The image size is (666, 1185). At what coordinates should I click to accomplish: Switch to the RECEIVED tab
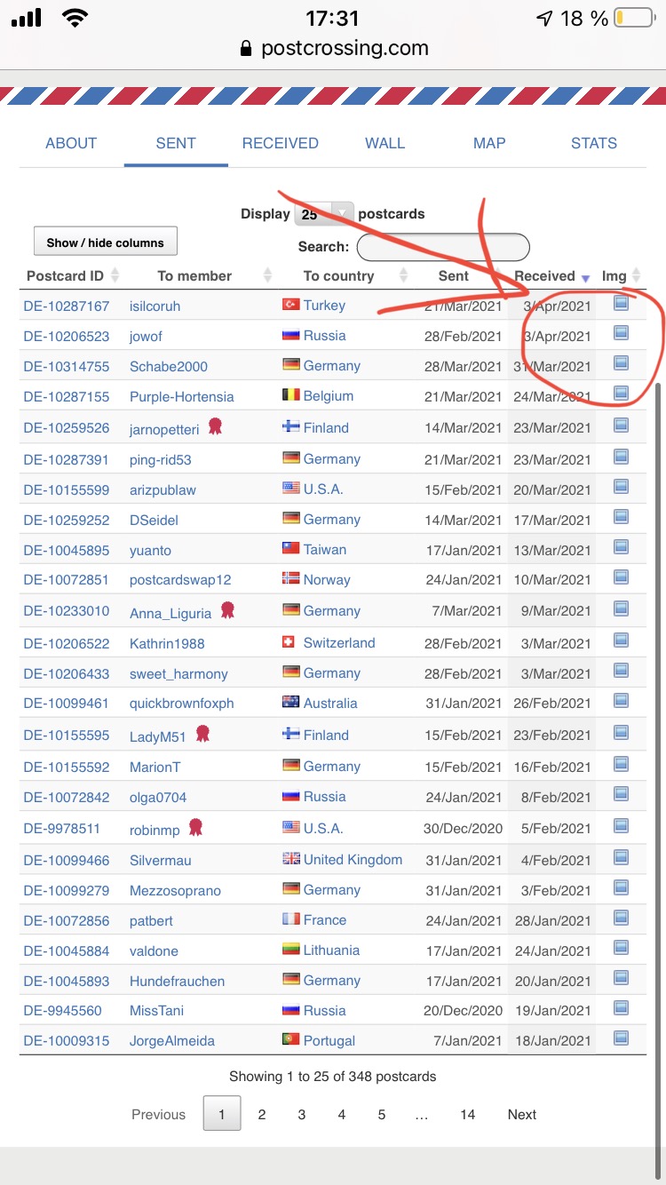pos(281,143)
